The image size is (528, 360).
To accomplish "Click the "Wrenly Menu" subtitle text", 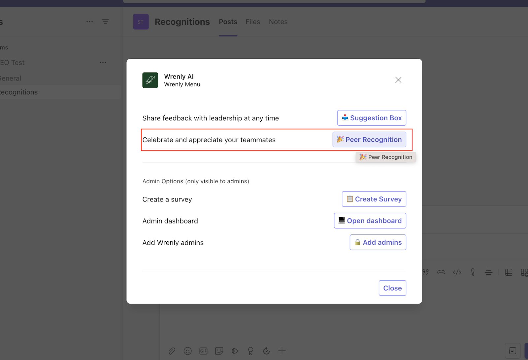I will click(182, 84).
